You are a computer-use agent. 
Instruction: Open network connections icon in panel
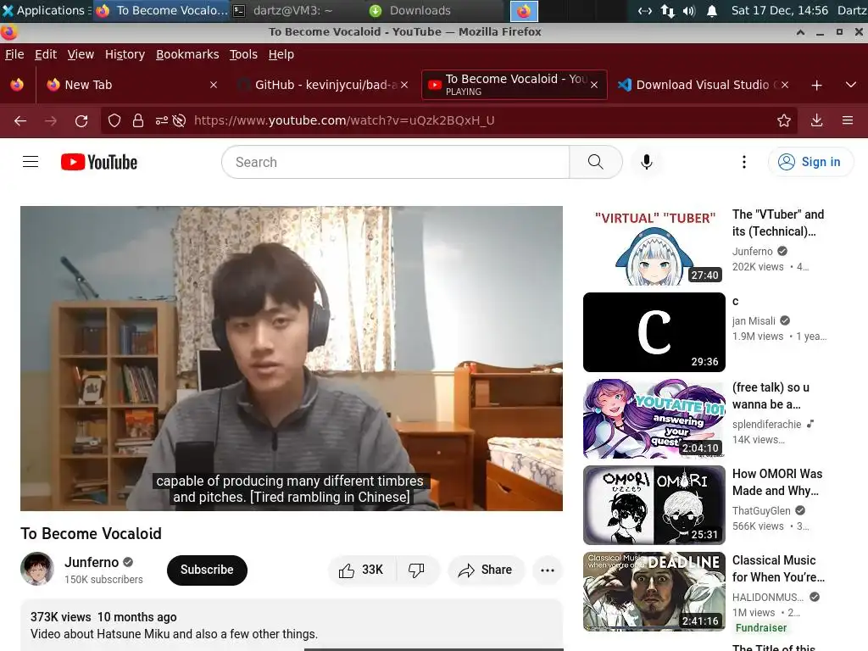[668, 10]
